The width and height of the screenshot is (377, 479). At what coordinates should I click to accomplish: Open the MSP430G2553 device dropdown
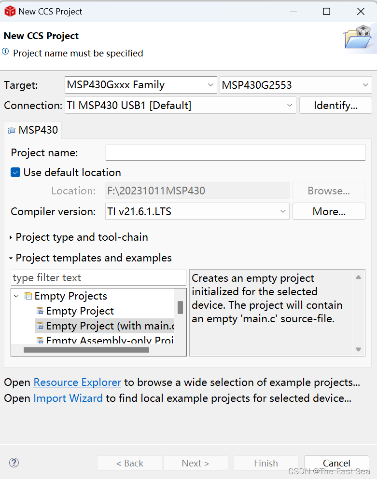(x=365, y=85)
